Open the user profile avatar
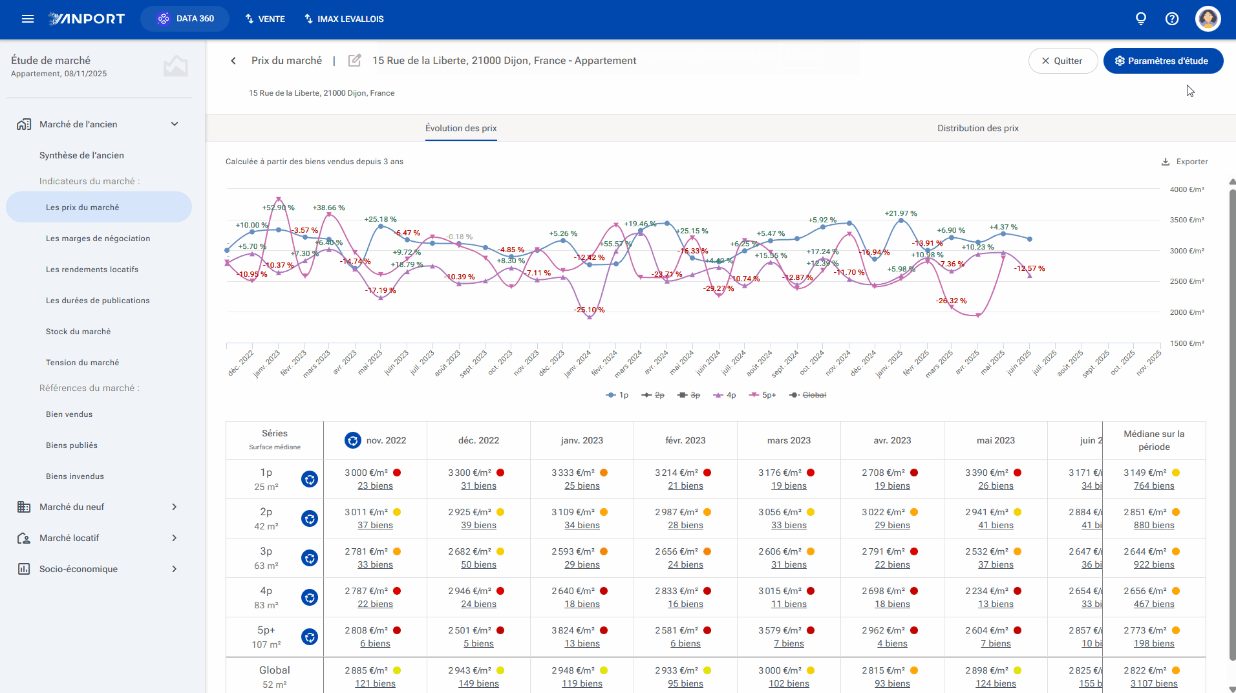This screenshot has width=1236, height=693. pos(1208,19)
